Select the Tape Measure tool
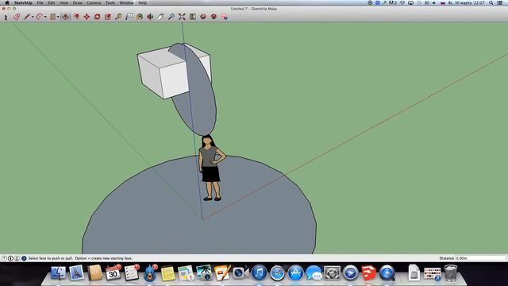The image size is (508, 286). pos(118,17)
